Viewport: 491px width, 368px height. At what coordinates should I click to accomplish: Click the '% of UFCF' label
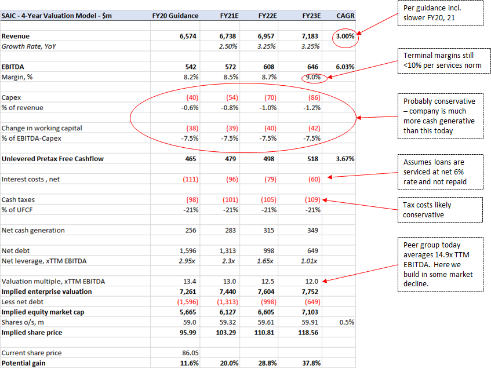17,210
